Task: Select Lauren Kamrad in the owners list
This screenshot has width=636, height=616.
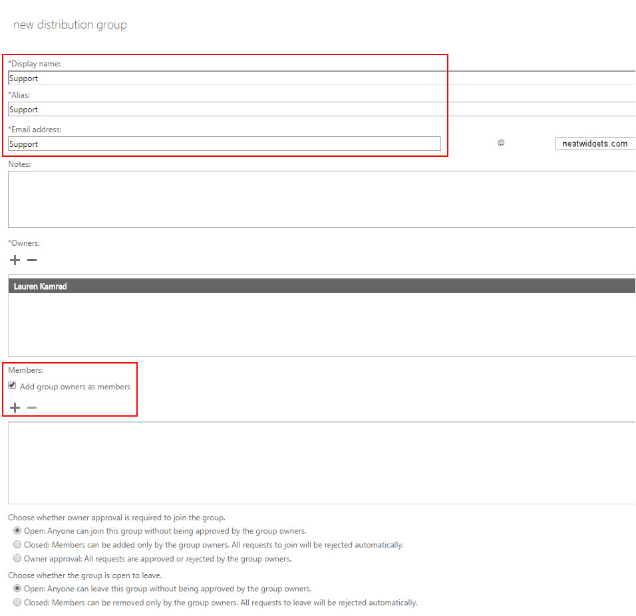Action: coord(321,286)
